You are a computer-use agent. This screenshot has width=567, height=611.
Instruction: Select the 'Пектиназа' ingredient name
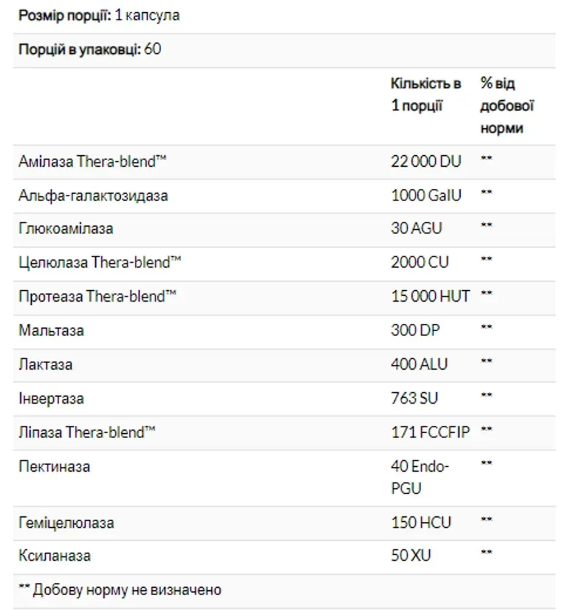(54, 466)
